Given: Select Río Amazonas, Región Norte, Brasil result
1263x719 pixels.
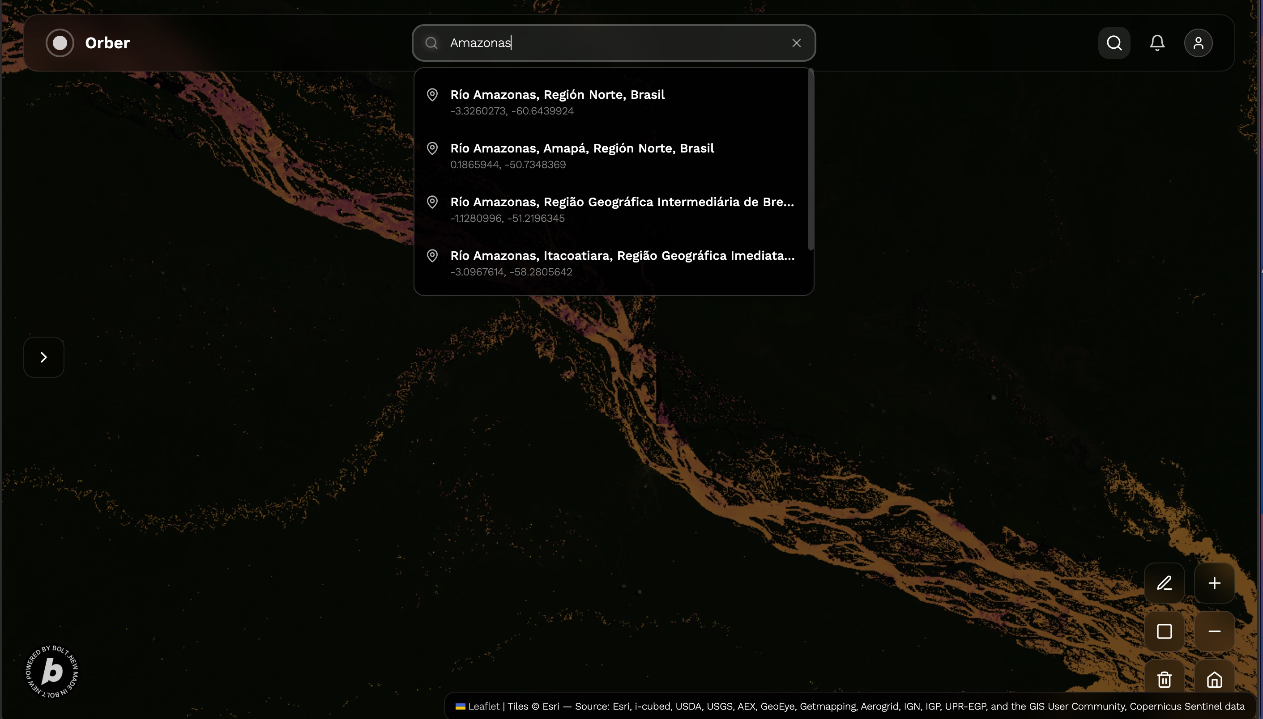Looking at the screenshot, I should (557, 102).
